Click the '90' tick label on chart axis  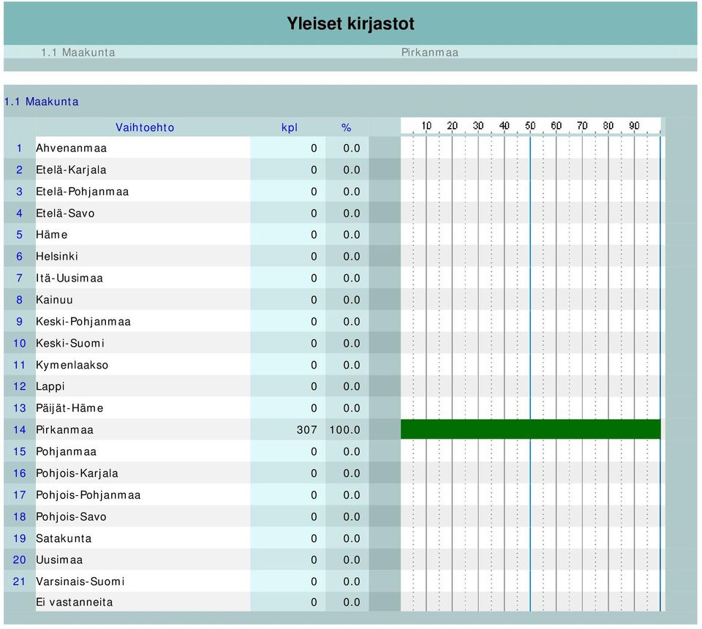634,126
